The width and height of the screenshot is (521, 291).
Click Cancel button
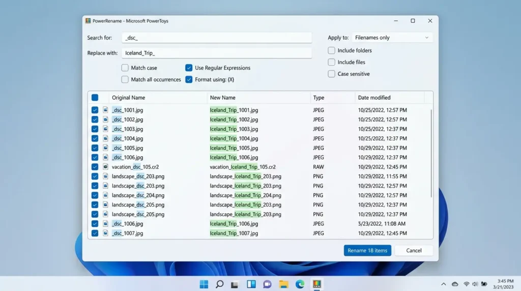(x=414, y=250)
